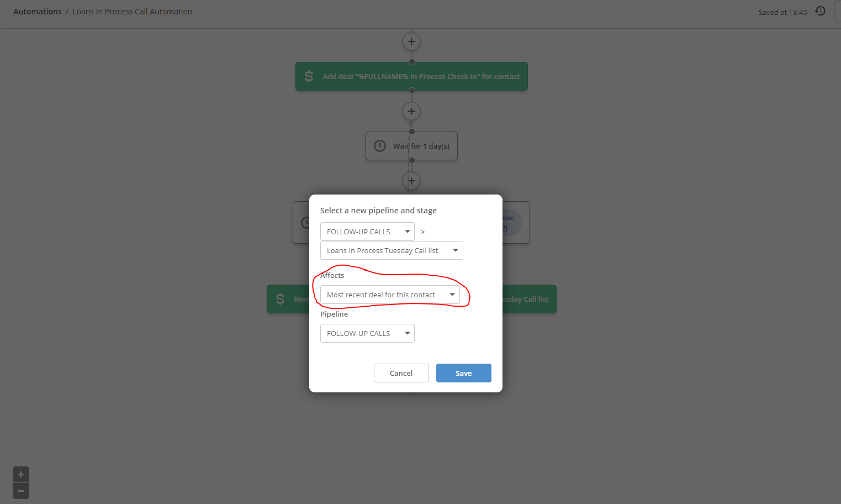Click the plus circle below the Wait step
This screenshot has width=841, height=504.
(x=411, y=181)
